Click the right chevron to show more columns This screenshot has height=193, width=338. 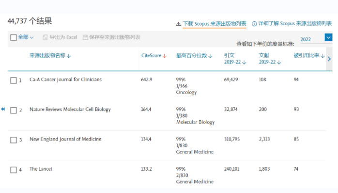point(329,59)
